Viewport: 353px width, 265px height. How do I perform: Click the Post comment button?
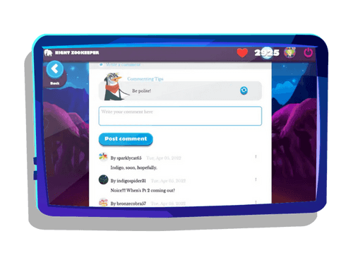tap(126, 139)
